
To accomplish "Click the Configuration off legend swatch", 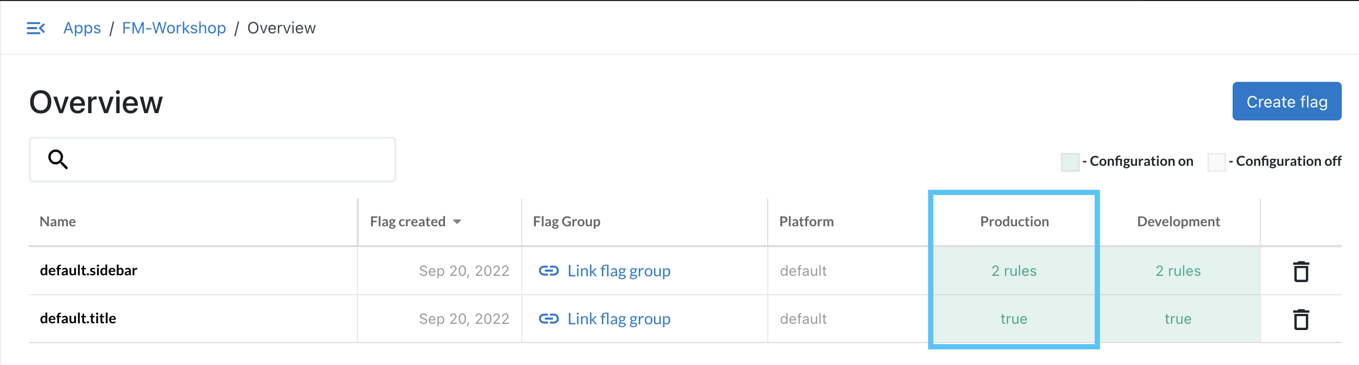I will [1215, 162].
